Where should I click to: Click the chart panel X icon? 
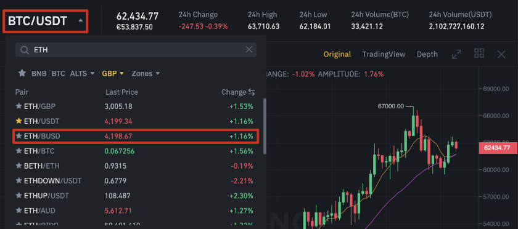[x=501, y=54]
